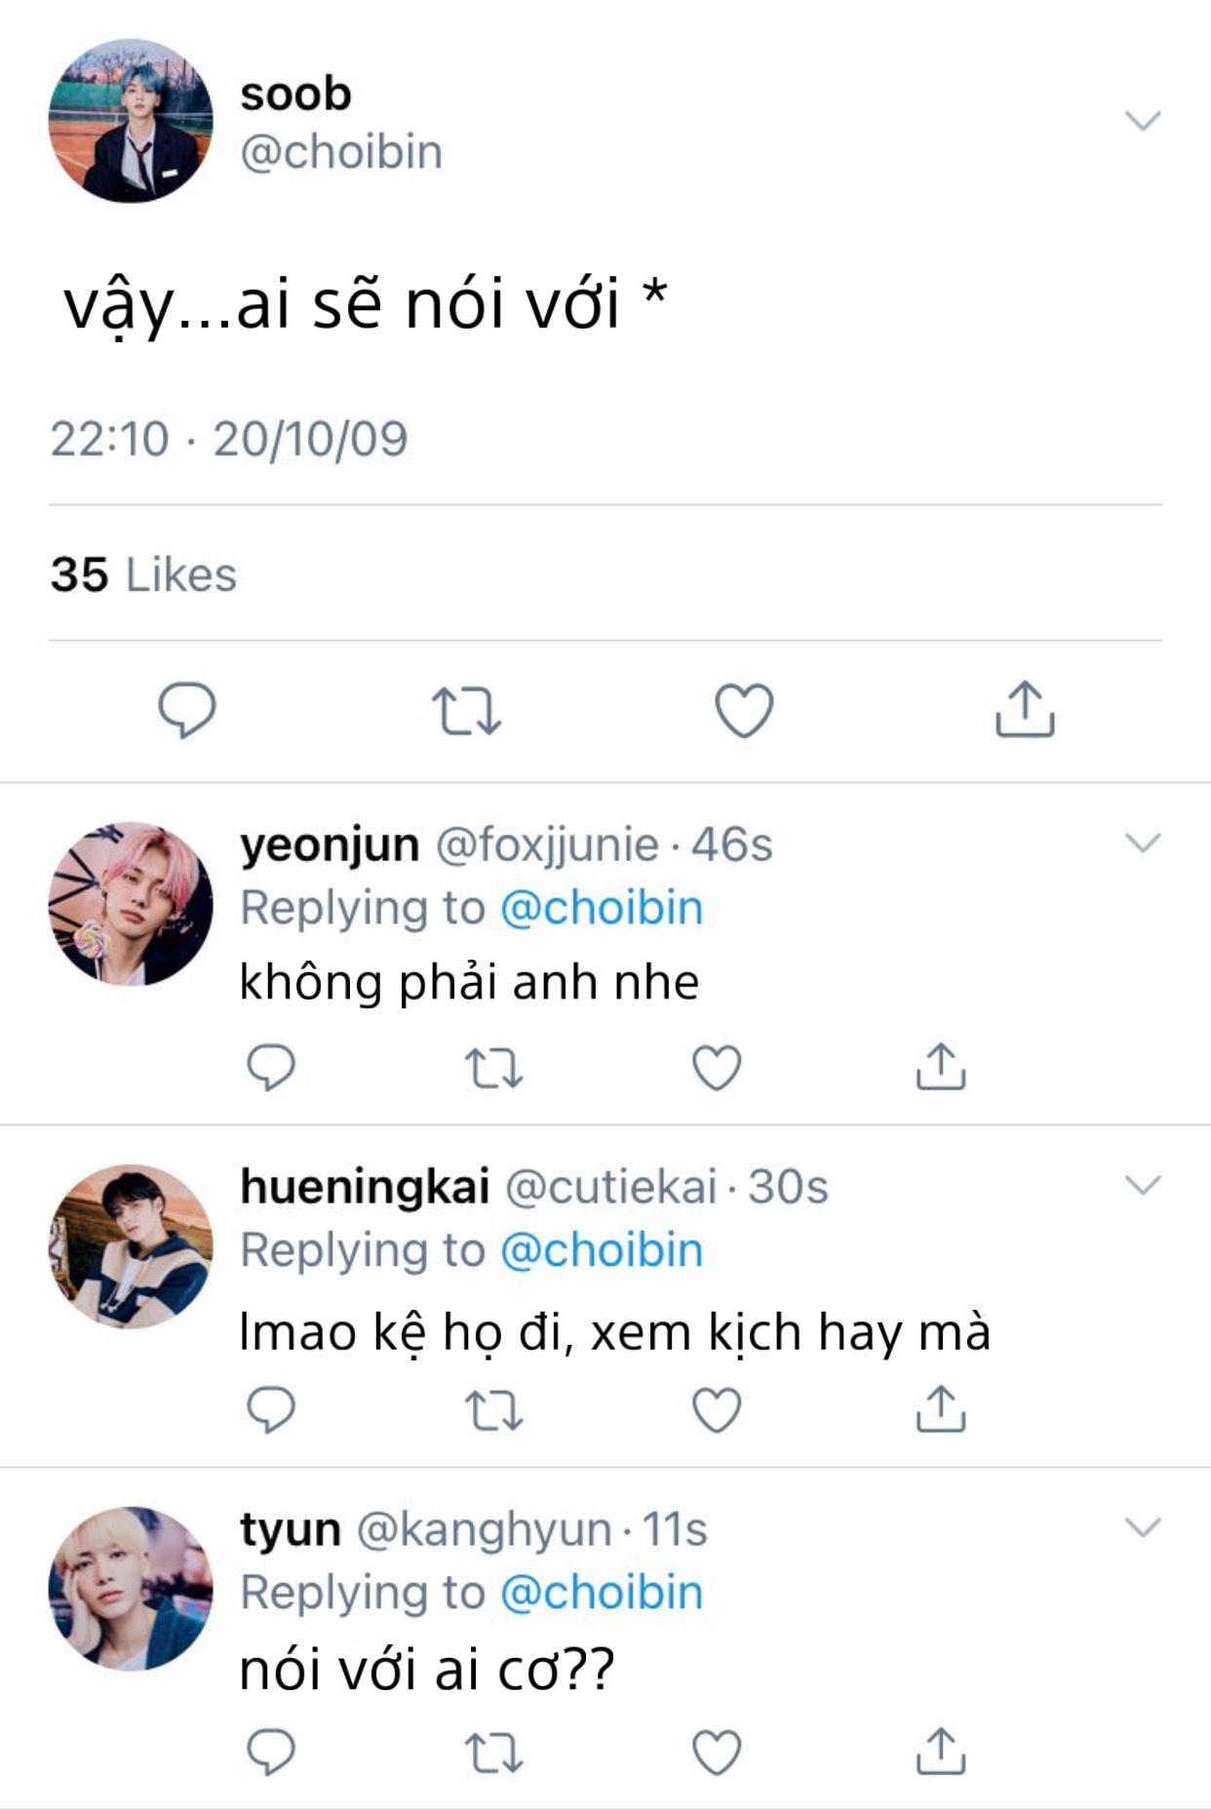
Task: Retweet tyun's reply
Action: (x=494, y=1752)
